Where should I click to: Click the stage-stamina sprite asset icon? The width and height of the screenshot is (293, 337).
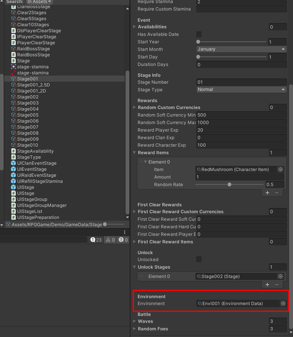(x=14, y=67)
